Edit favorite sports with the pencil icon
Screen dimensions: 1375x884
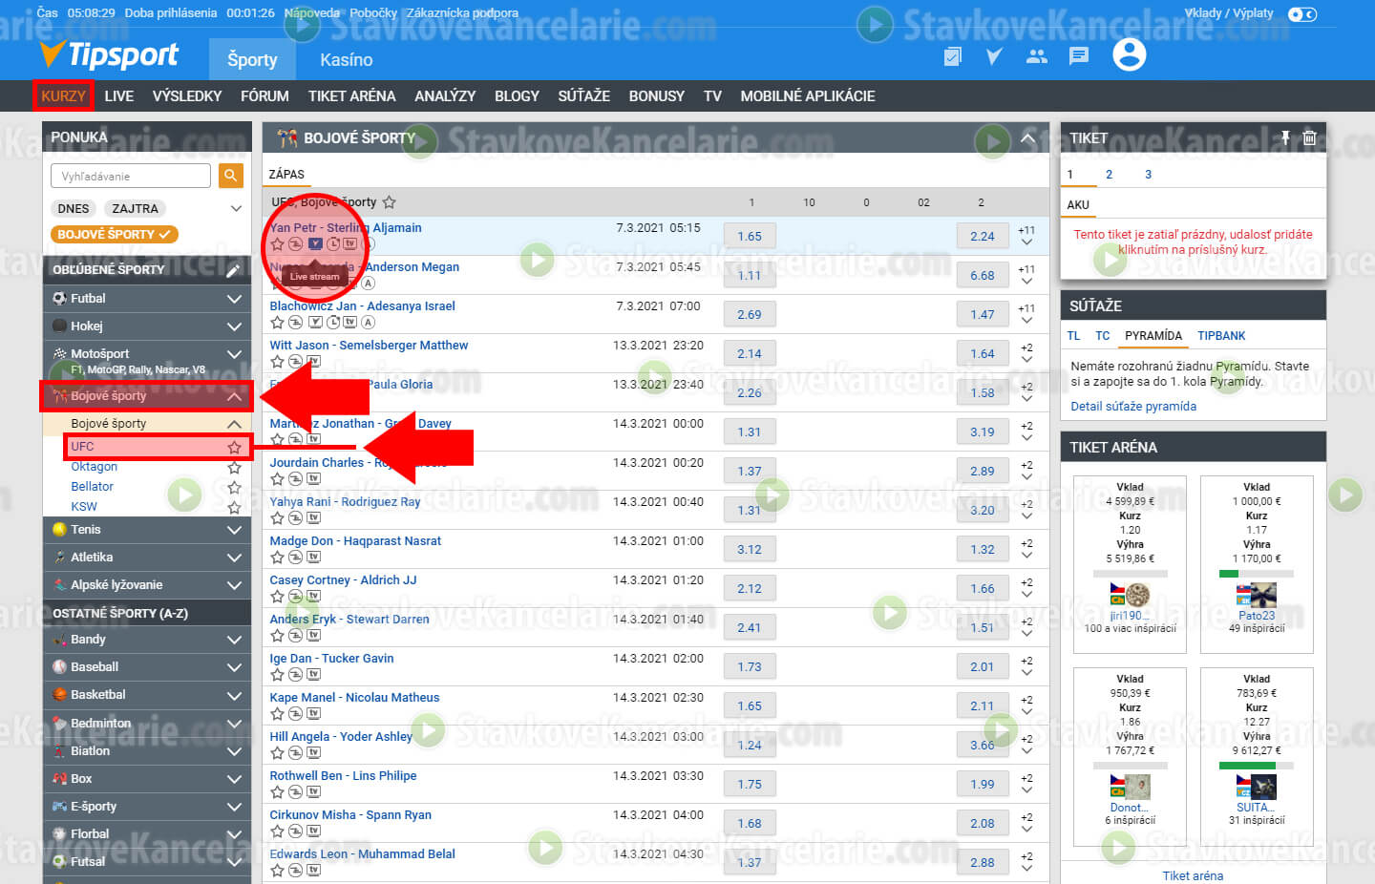[x=233, y=270]
